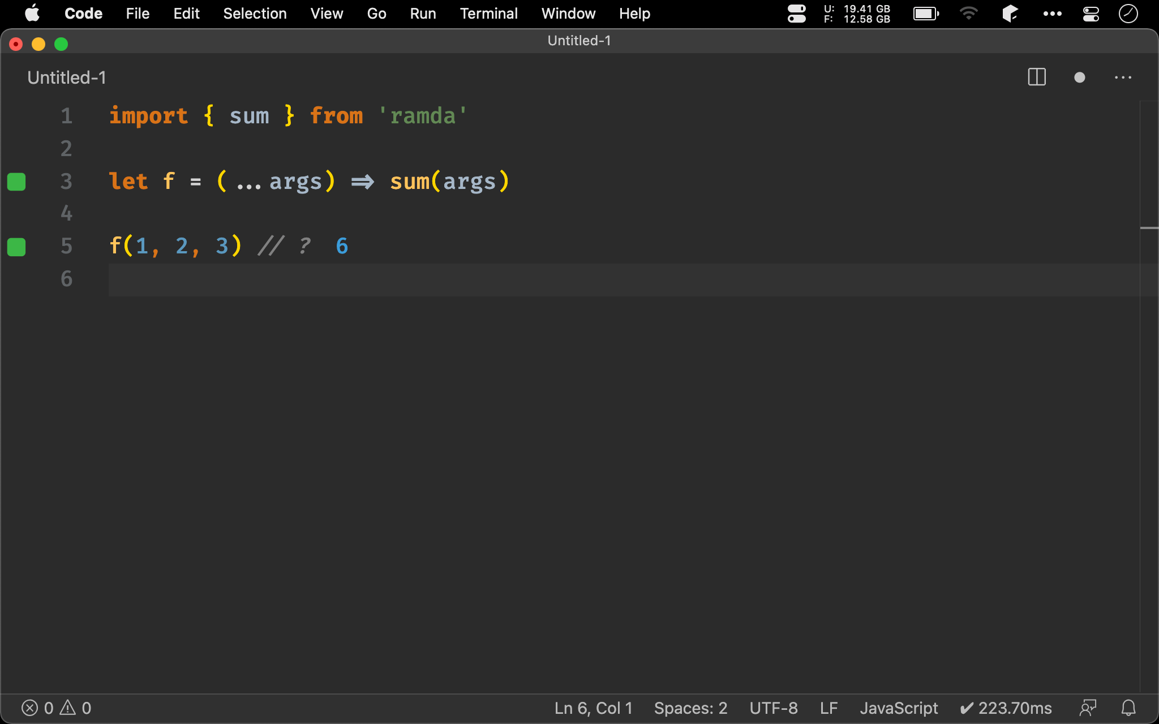
Task: Click the Split Editor Right icon
Action: pos(1036,77)
